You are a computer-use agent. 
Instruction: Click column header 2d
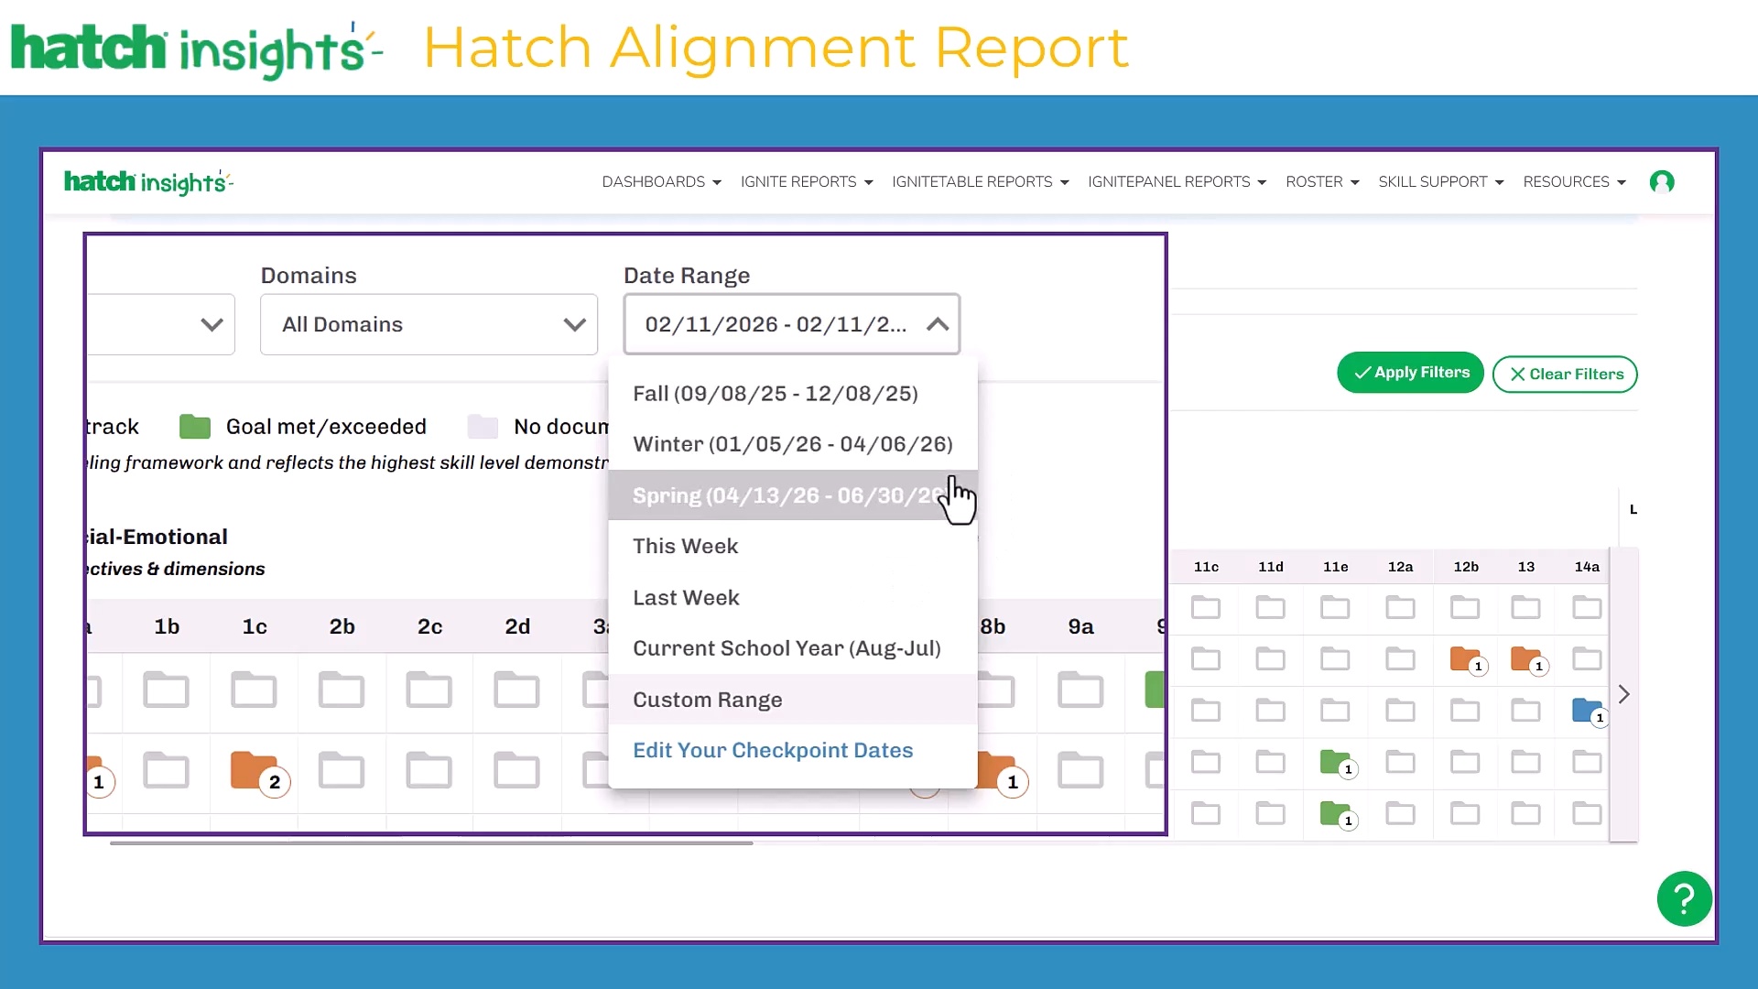pos(517,626)
